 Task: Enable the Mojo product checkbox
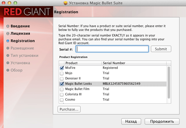62,73
